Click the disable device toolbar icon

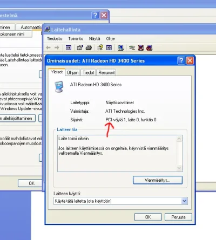pos(150,47)
